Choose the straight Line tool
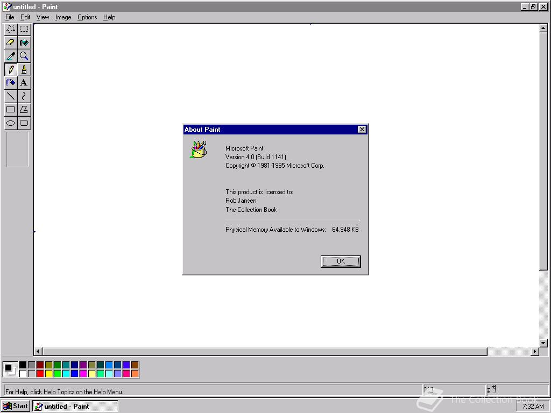Screen dimensions: 551x413 point(11,96)
